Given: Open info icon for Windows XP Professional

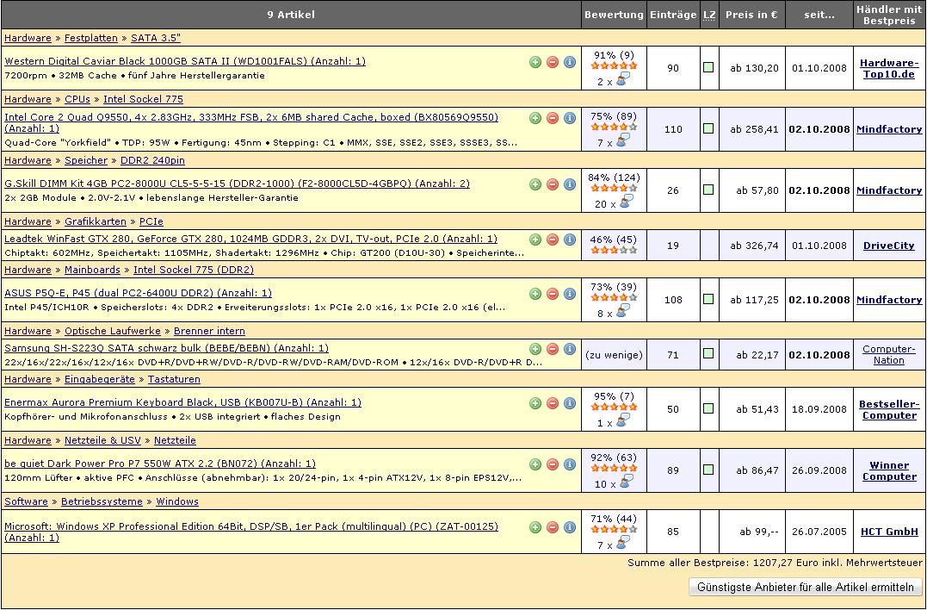Looking at the screenshot, I should 569,527.
